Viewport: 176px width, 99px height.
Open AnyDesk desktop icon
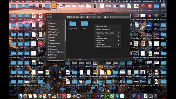pos(150,7)
